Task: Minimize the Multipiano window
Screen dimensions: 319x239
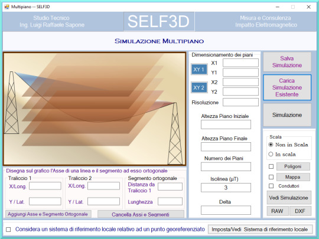Action: 278,7
